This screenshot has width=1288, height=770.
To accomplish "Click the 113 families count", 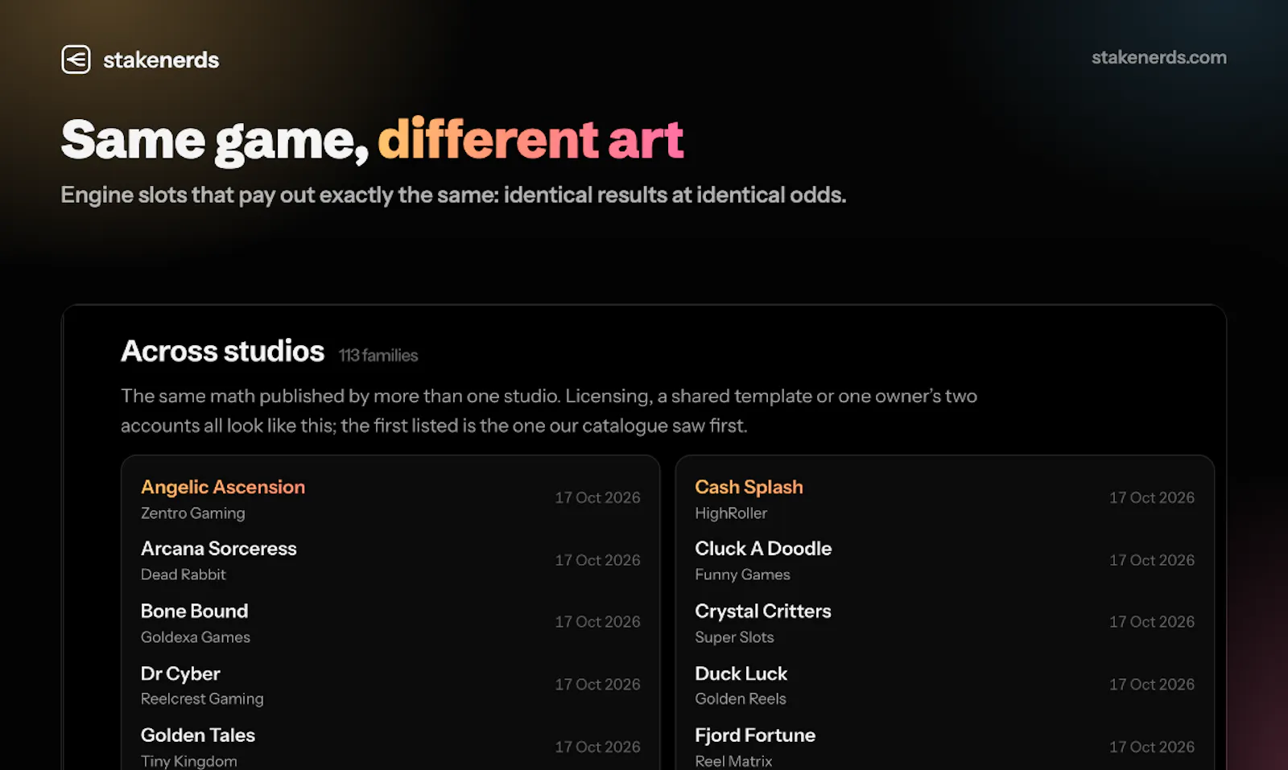I will 378,356.
